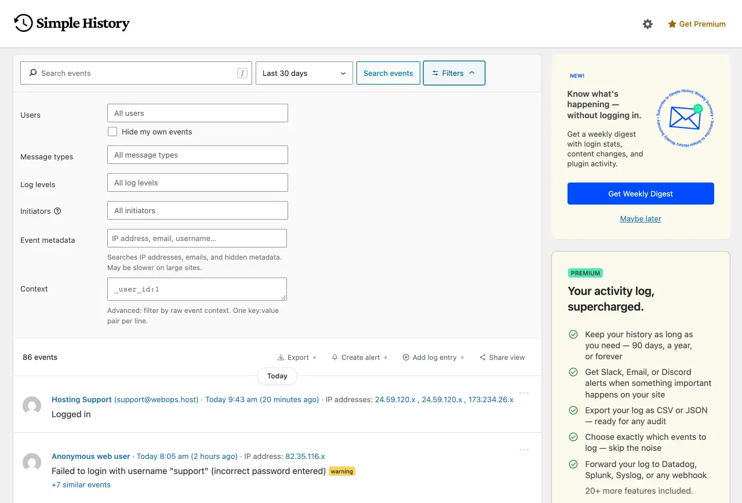Screen dimensions: 742x503
Task: Click the 'Logged in' event message
Action: pos(71,414)
